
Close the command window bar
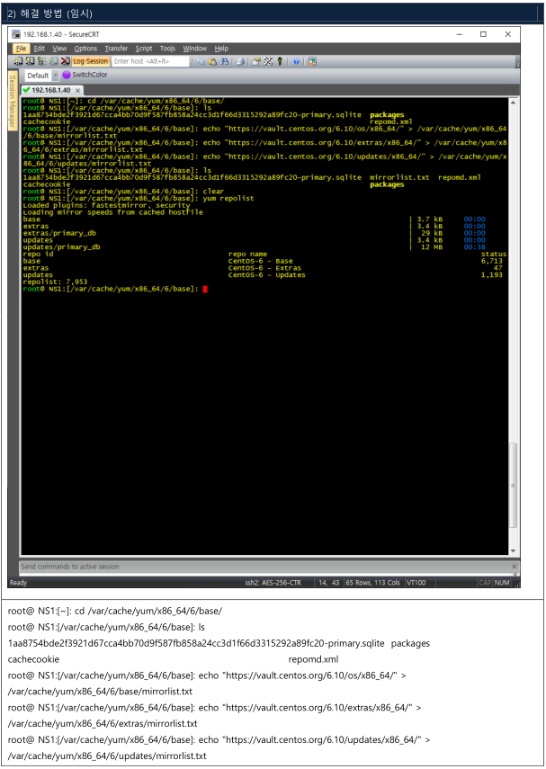coord(515,567)
